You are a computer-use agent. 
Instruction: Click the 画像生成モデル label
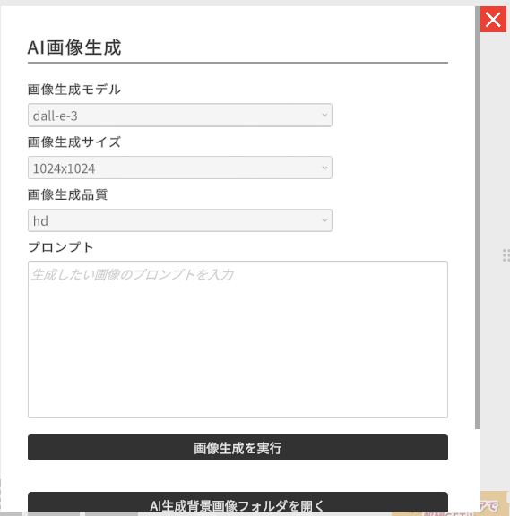pos(74,90)
